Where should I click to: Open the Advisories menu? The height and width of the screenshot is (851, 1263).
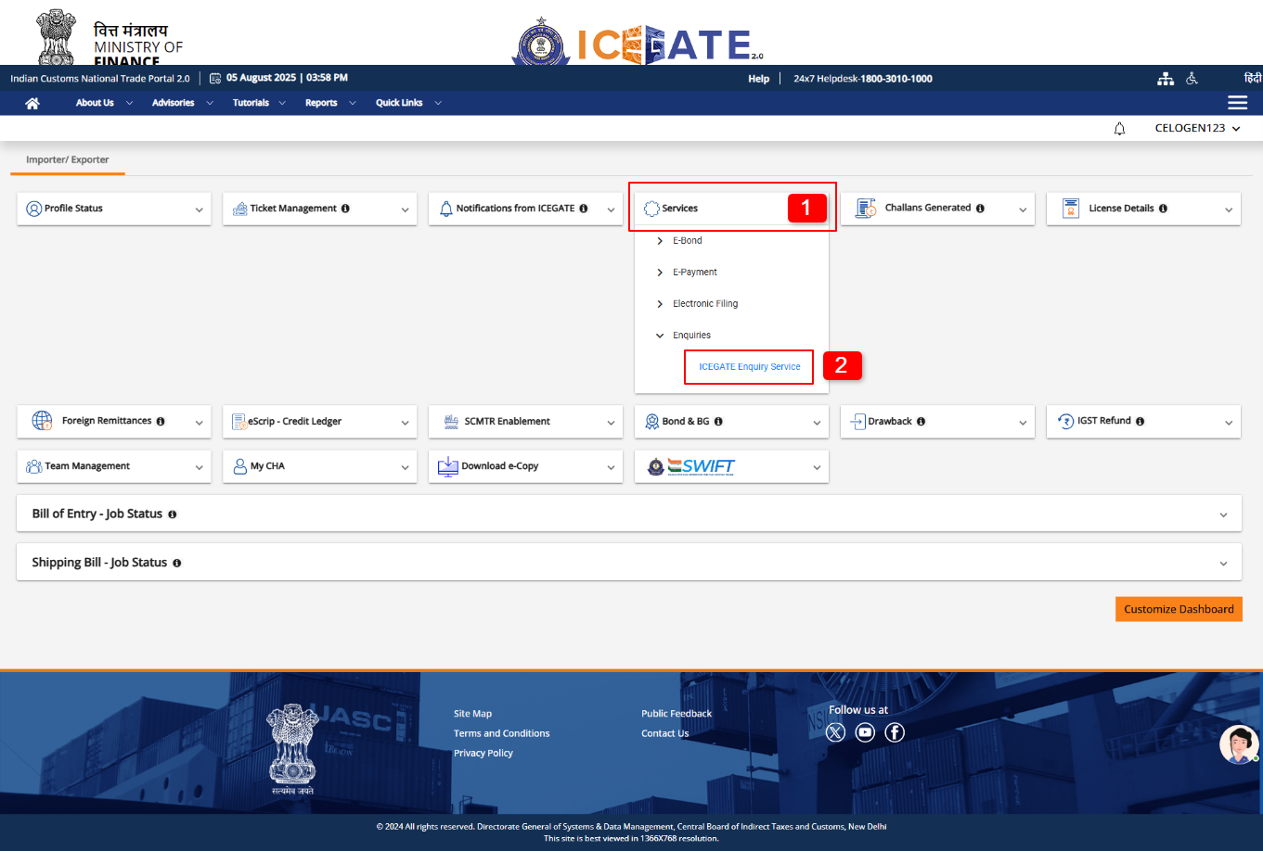(x=183, y=103)
